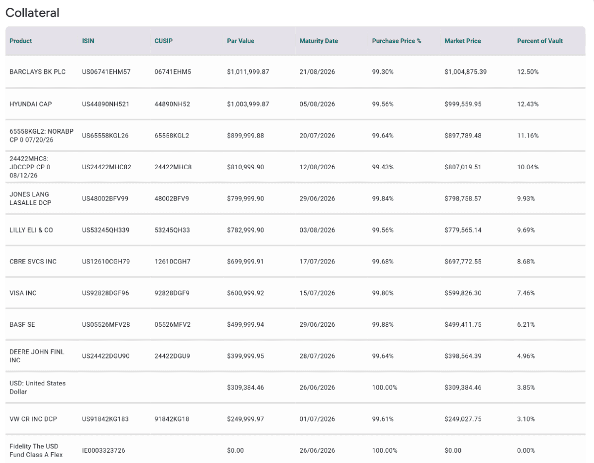Click market price $999,559.95
594x463 pixels.
[463, 104]
